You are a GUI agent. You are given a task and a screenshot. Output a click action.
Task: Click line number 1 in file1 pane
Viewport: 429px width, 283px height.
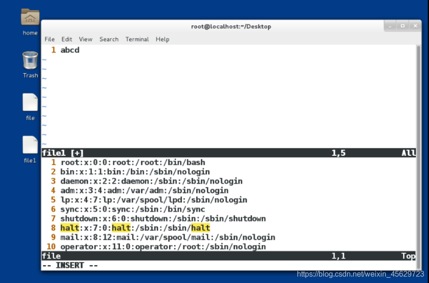click(53, 50)
